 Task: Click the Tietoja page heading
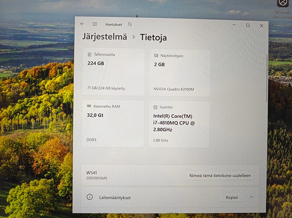click(x=153, y=37)
